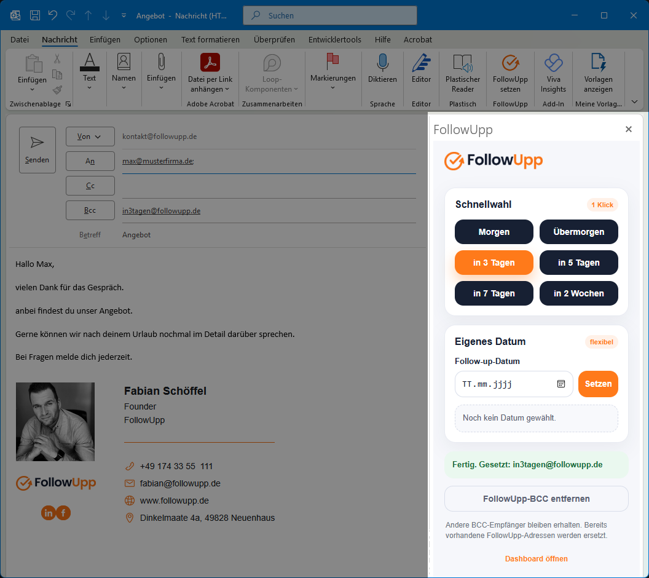Click Datei per Link anhängen Acrobat icon

[210, 63]
